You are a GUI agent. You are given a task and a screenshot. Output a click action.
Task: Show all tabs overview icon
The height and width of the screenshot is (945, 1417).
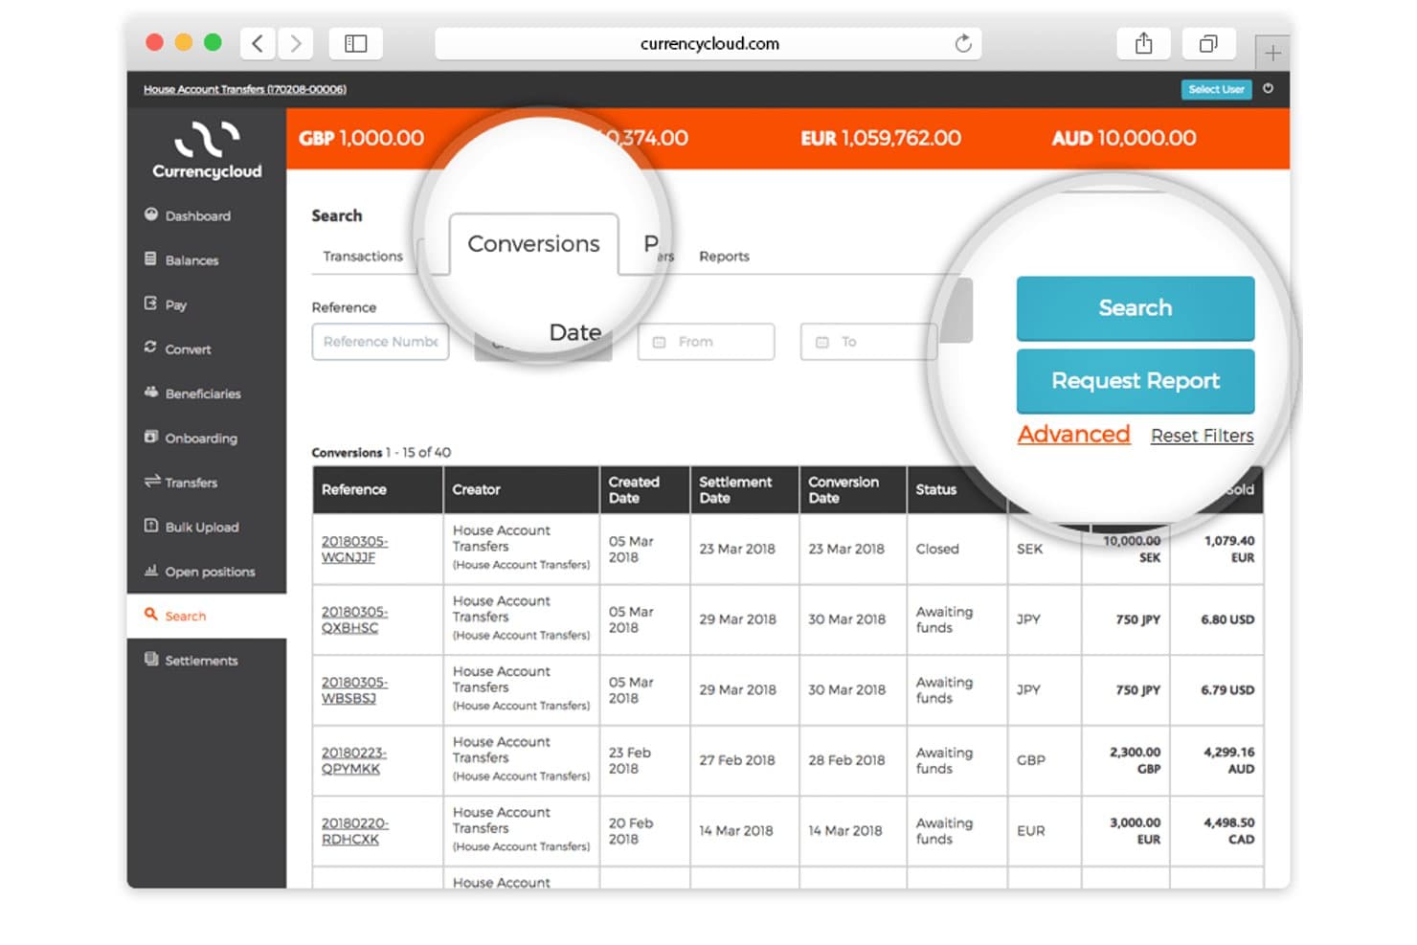[1208, 43]
